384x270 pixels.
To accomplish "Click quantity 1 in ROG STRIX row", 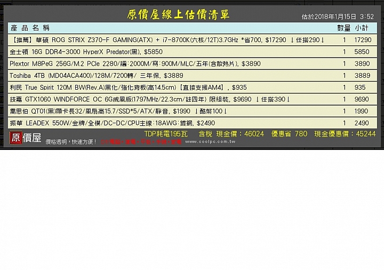I will [345, 40].
